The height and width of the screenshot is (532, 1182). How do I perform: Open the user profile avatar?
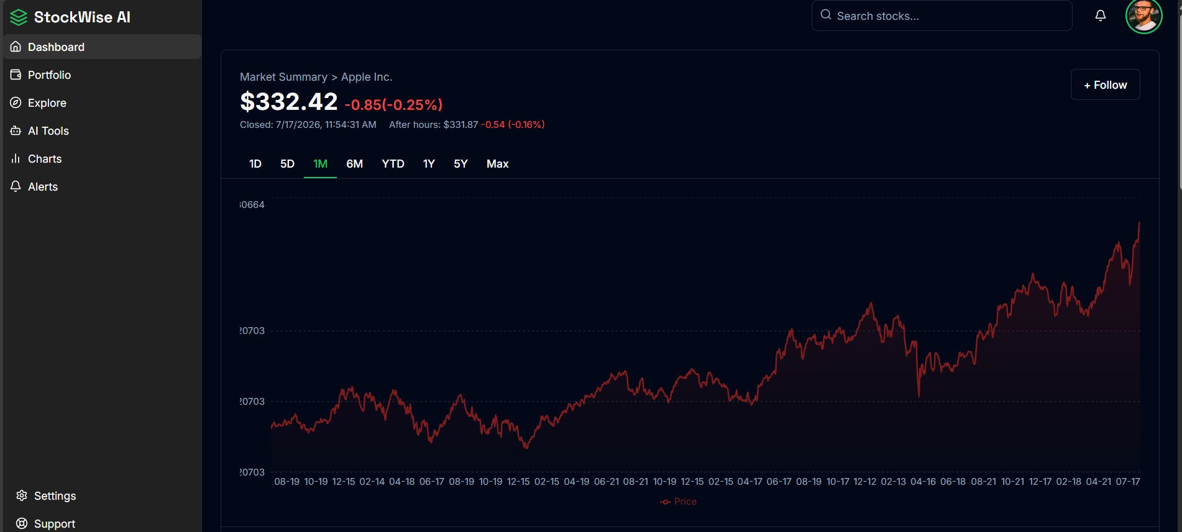tap(1143, 16)
